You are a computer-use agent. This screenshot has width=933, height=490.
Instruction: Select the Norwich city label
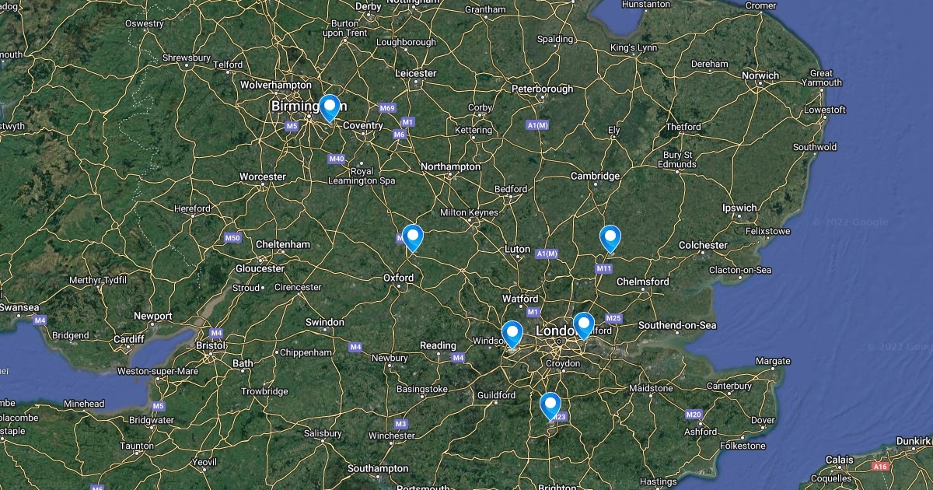tap(760, 75)
